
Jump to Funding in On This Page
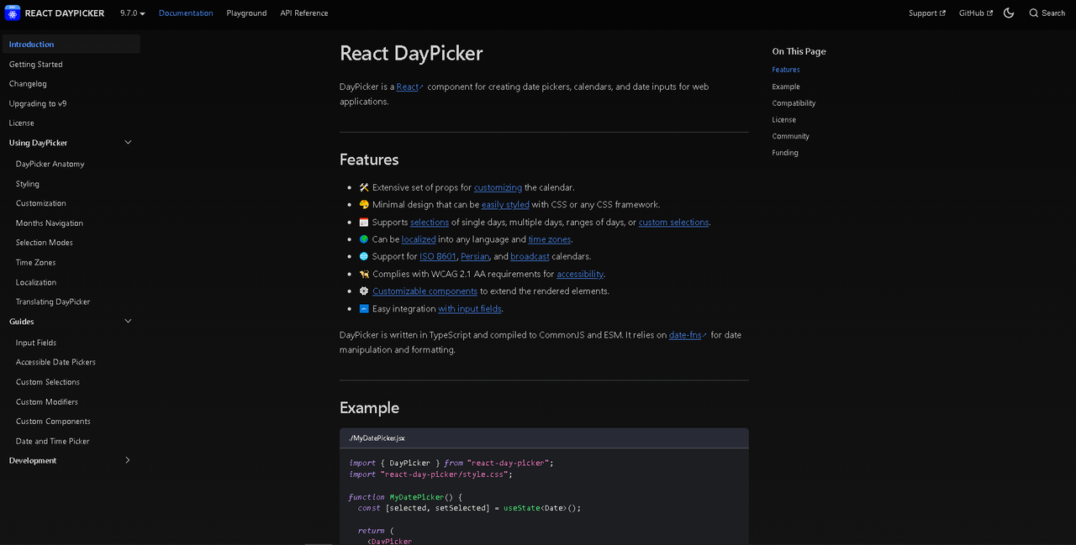(785, 153)
